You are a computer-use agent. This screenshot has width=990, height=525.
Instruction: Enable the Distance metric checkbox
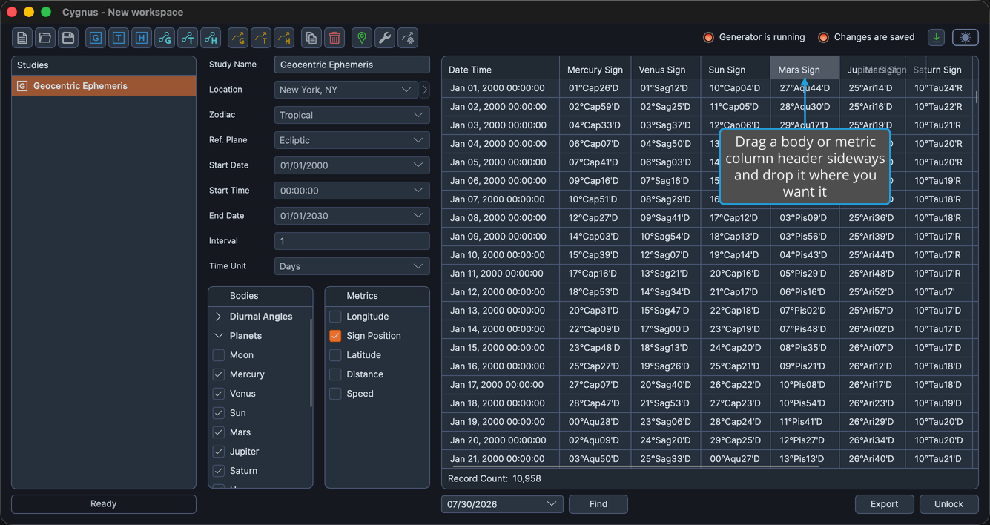coord(335,374)
